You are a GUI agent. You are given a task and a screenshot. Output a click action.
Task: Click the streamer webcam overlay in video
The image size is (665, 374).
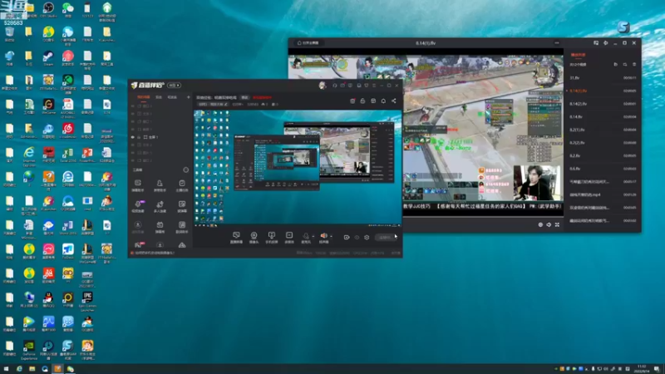click(536, 183)
